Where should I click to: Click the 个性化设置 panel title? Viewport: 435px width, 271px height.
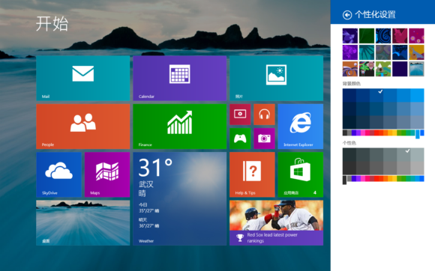coord(375,15)
